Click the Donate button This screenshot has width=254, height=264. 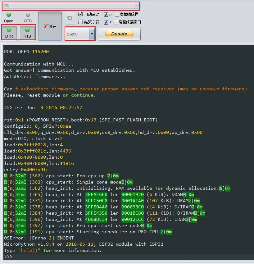(x=119, y=34)
